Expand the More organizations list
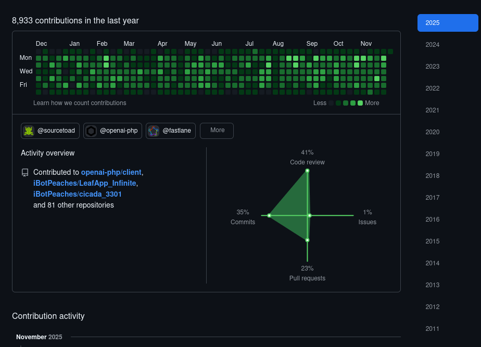The width and height of the screenshot is (481, 347). click(x=217, y=131)
